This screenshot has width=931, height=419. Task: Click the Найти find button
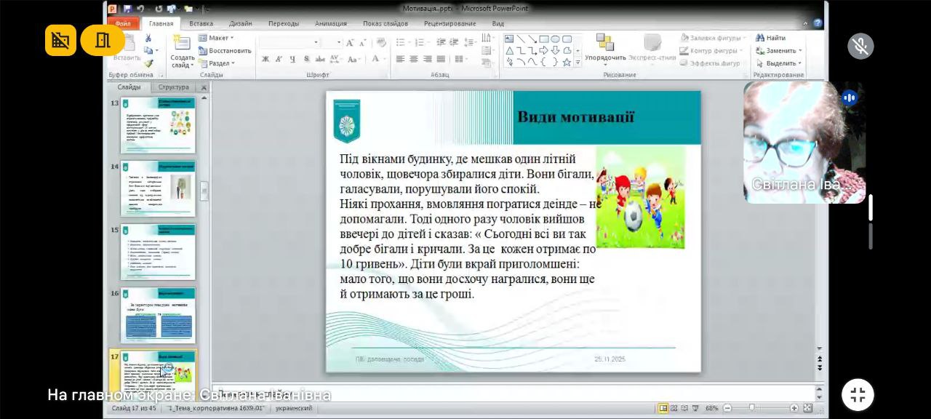[x=771, y=38]
